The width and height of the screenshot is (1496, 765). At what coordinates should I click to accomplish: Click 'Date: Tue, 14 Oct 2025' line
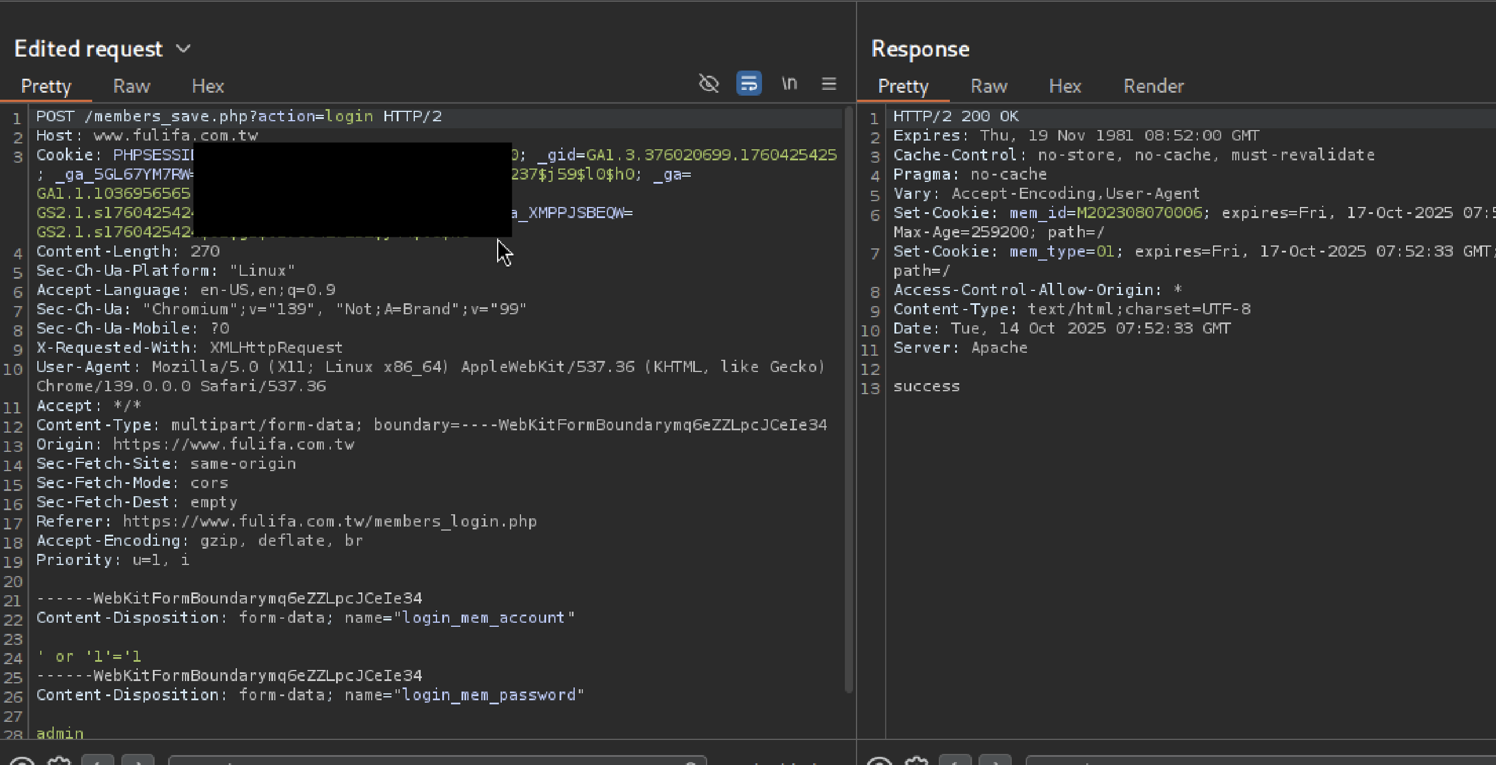pyautogui.click(x=1062, y=328)
